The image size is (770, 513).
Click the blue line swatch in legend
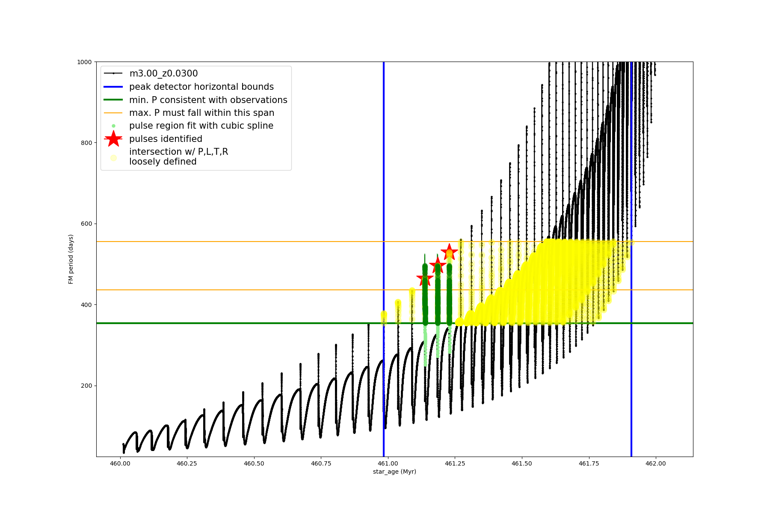[113, 87]
